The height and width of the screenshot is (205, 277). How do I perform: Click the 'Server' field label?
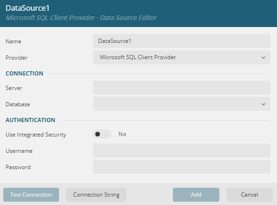click(x=14, y=88)
